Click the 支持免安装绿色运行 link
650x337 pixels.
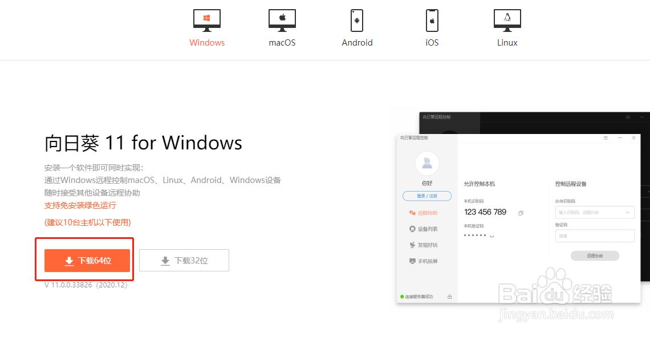click(x=80, y=205)
